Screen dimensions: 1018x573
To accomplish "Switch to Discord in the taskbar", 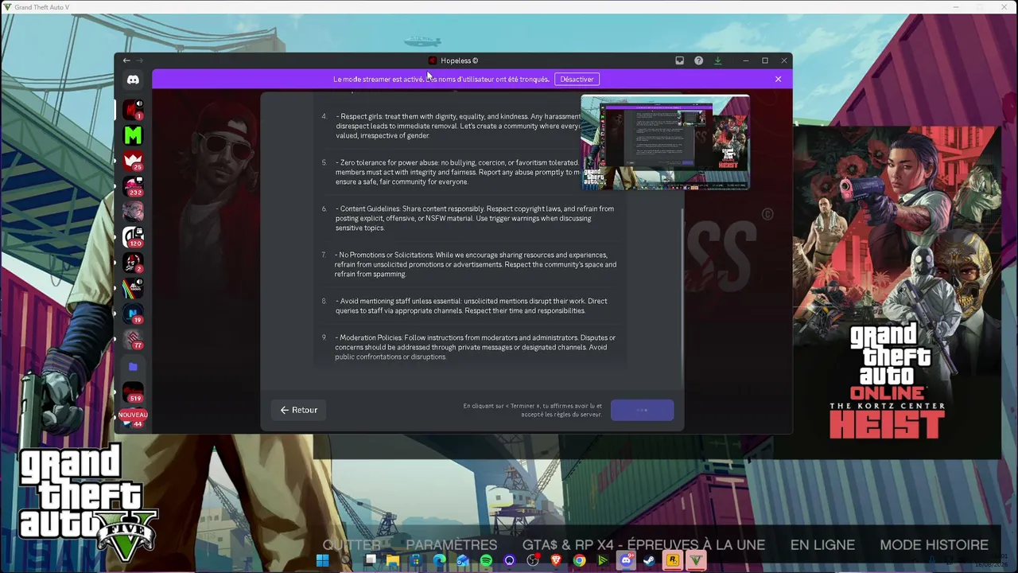I will (626, 561).
